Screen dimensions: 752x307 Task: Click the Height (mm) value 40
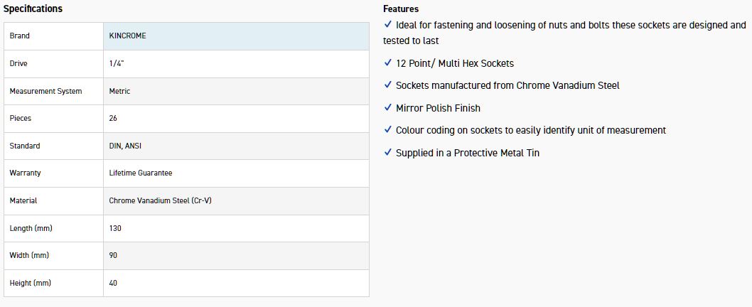(x=113, y=283)
